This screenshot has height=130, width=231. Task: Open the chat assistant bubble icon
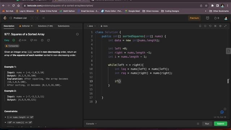[x=222, y=112]
